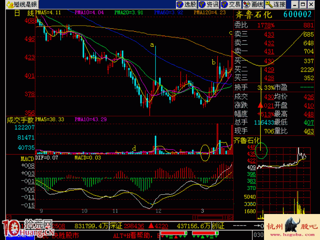Minimize the stock software window

pos(295,4)
